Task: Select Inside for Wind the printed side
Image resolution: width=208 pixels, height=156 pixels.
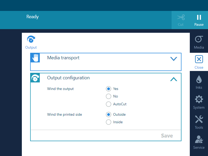Action: tap(109, 122)
